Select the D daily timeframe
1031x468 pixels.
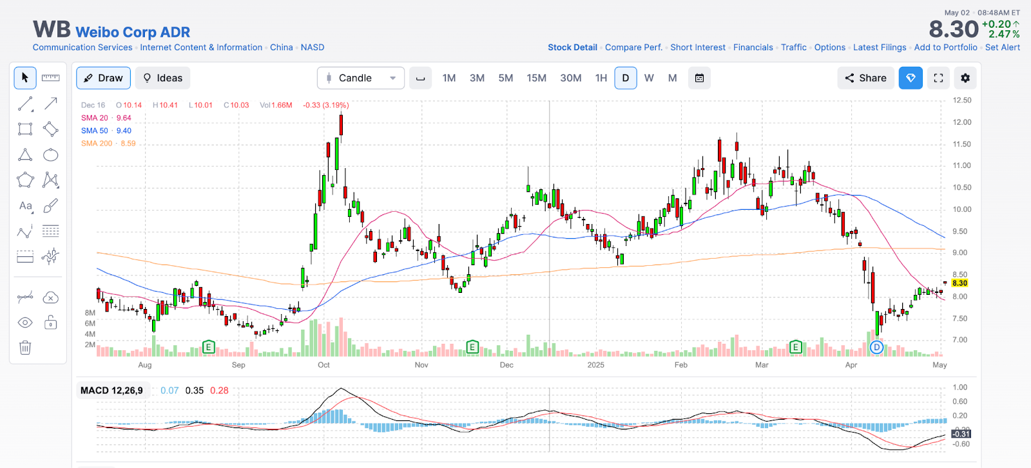click(x=626, y=78)
